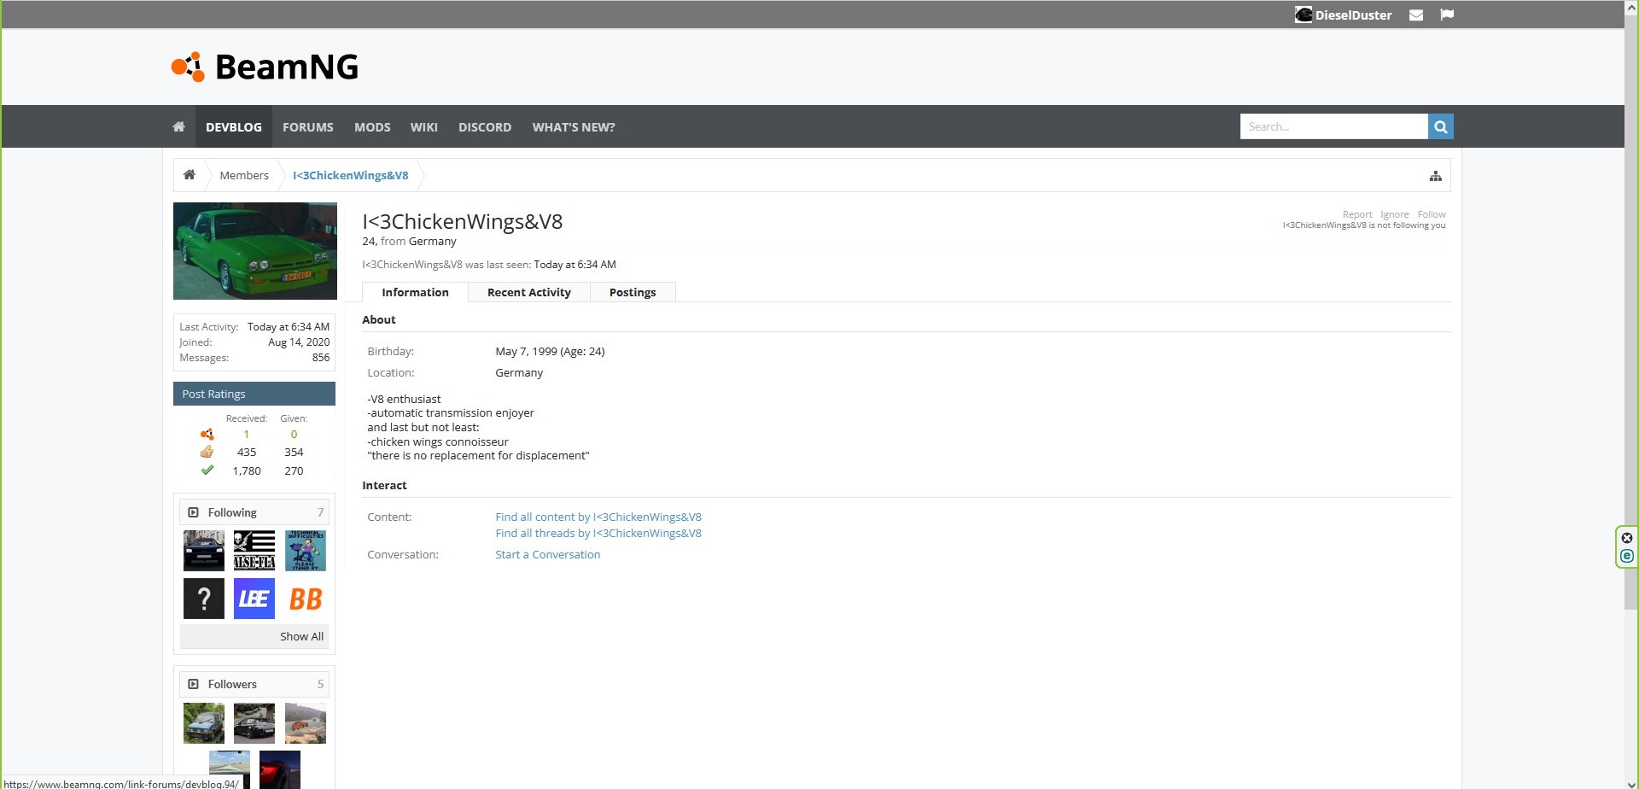Click Start a Conversation link
Image resolution: width=1639 pixels, height=789 pixels.
[x=548, y=554]
